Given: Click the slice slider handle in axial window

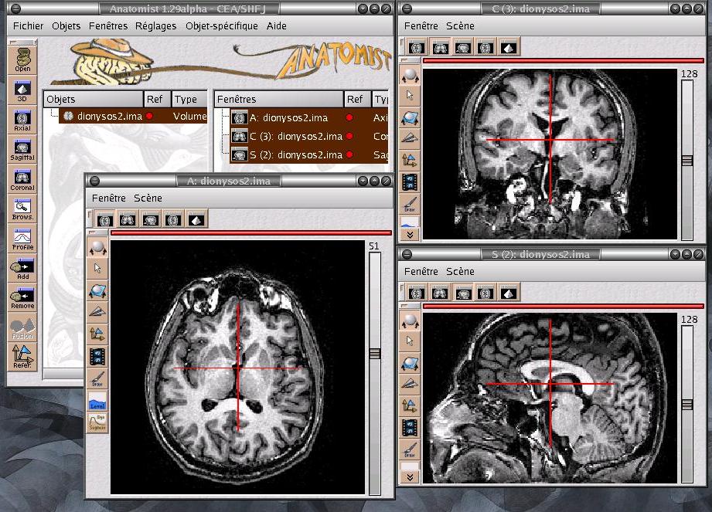Looking at the screenshot, I should click(375, 353).
